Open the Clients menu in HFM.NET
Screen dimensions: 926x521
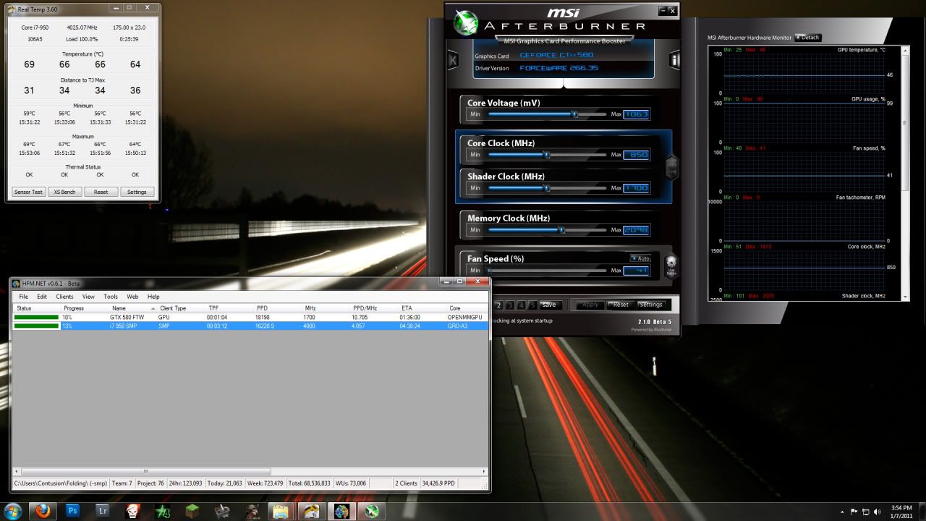[64, 297]
